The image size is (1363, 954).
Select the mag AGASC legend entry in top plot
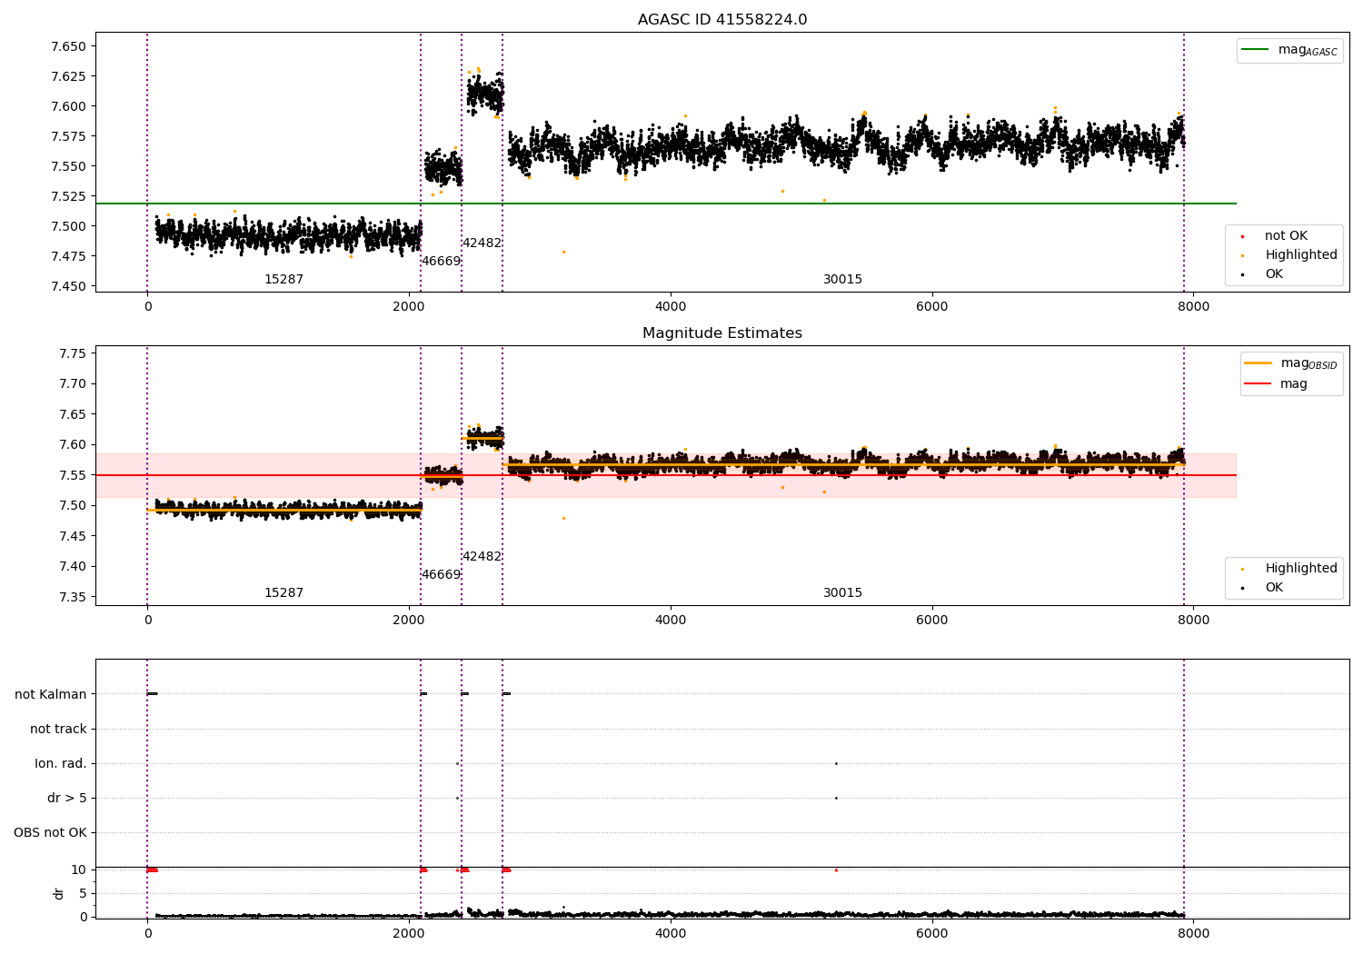(x=1290, y=50)
